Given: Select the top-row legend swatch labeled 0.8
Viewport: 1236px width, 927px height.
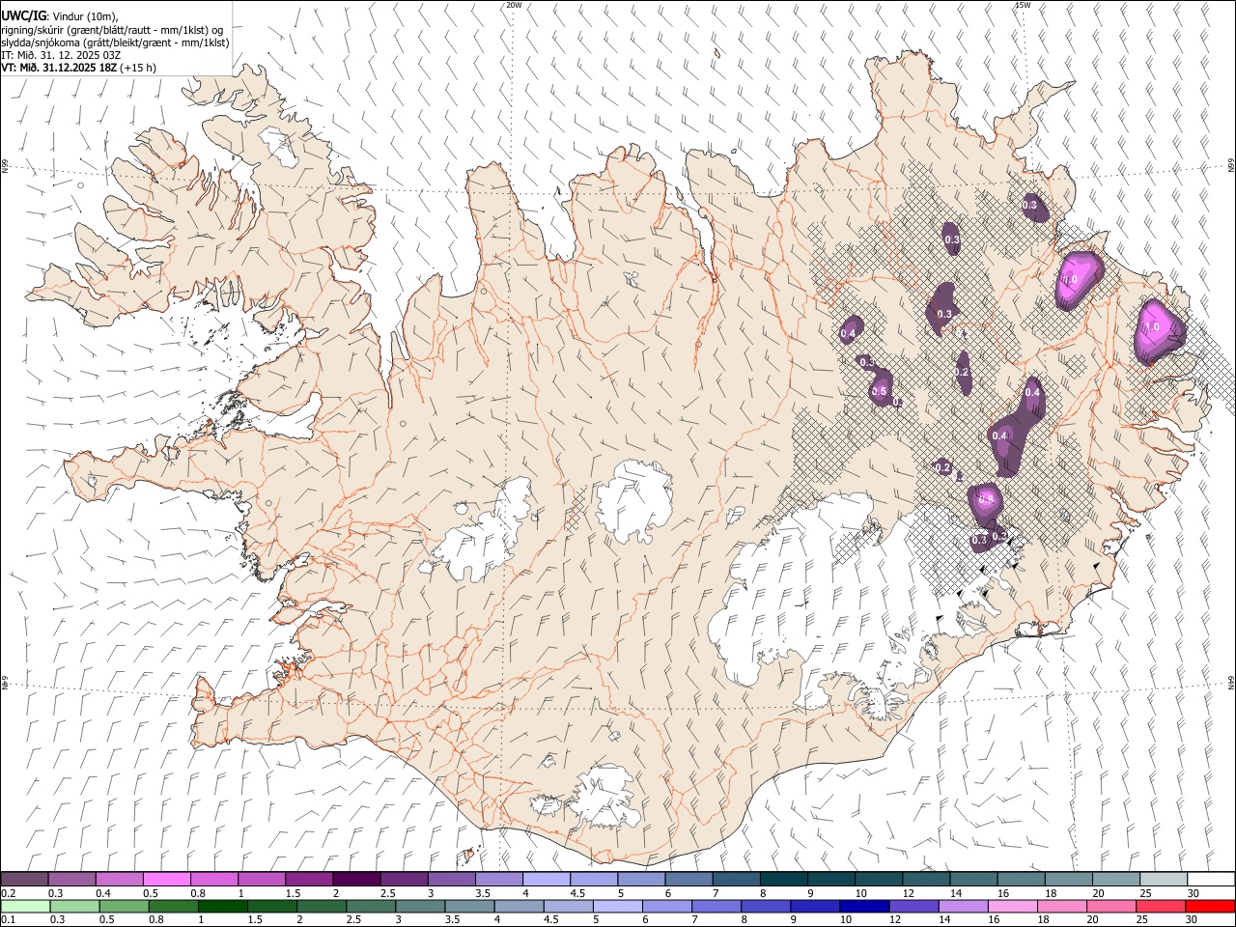Looking at the screenshot, I should [x=213, y=879].
